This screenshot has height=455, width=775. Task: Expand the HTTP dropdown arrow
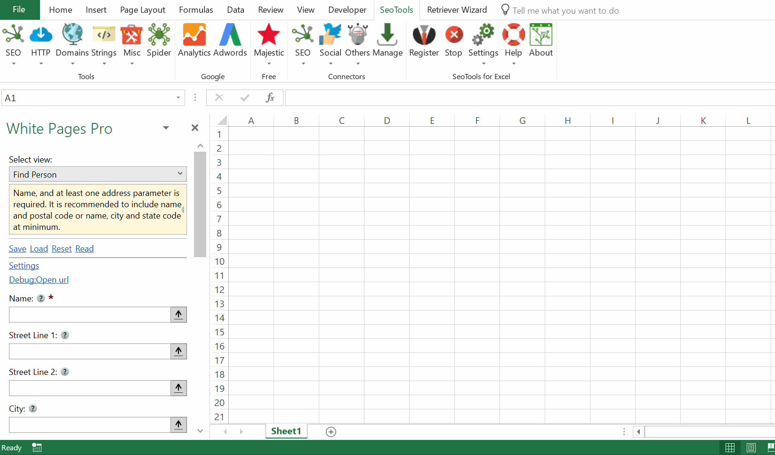pyautogui.click(x=41, y=64)
